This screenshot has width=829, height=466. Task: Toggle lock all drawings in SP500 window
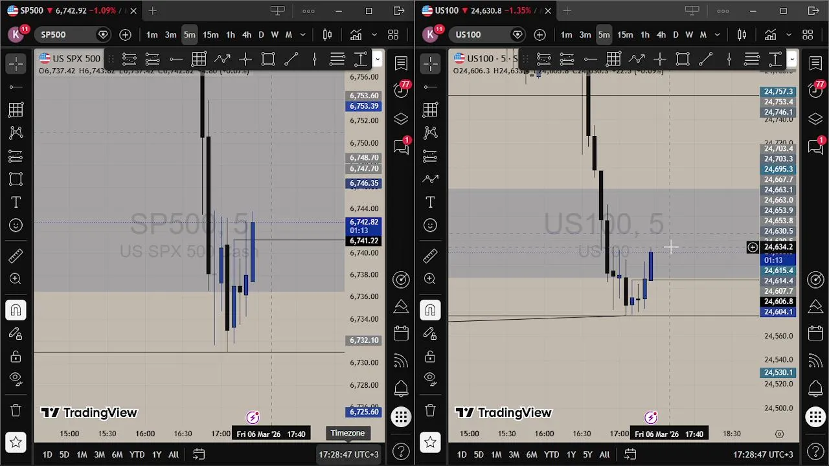(x=16, y=357)
